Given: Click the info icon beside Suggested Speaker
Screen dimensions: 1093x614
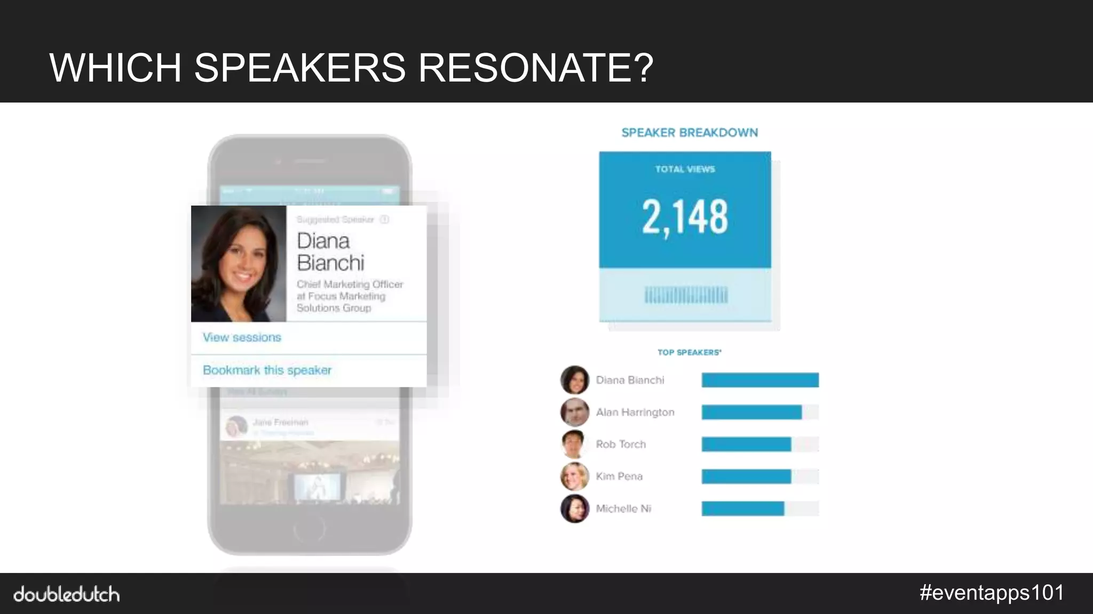Looking at the screenshot, I should (x=384, y=220).
